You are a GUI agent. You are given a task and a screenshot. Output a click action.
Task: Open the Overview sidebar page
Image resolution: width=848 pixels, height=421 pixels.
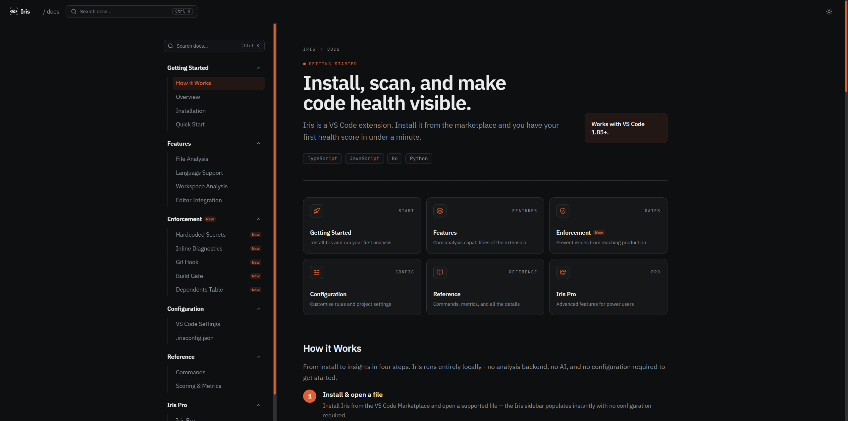click(x=218, y=97)
